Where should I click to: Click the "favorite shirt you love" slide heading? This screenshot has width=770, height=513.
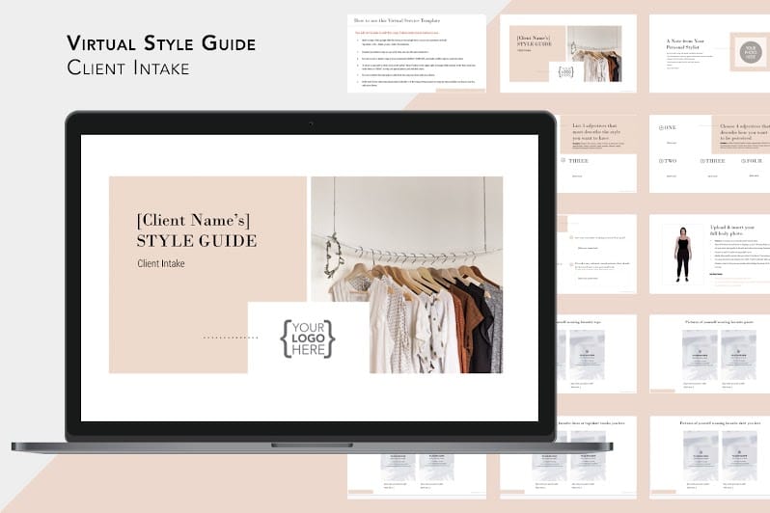tap(720, 422)
